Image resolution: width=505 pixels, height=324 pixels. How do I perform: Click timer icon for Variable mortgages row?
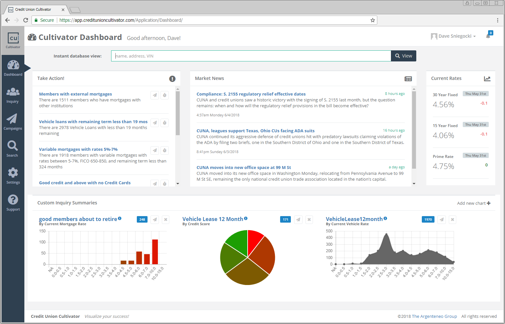pos(165,150)
